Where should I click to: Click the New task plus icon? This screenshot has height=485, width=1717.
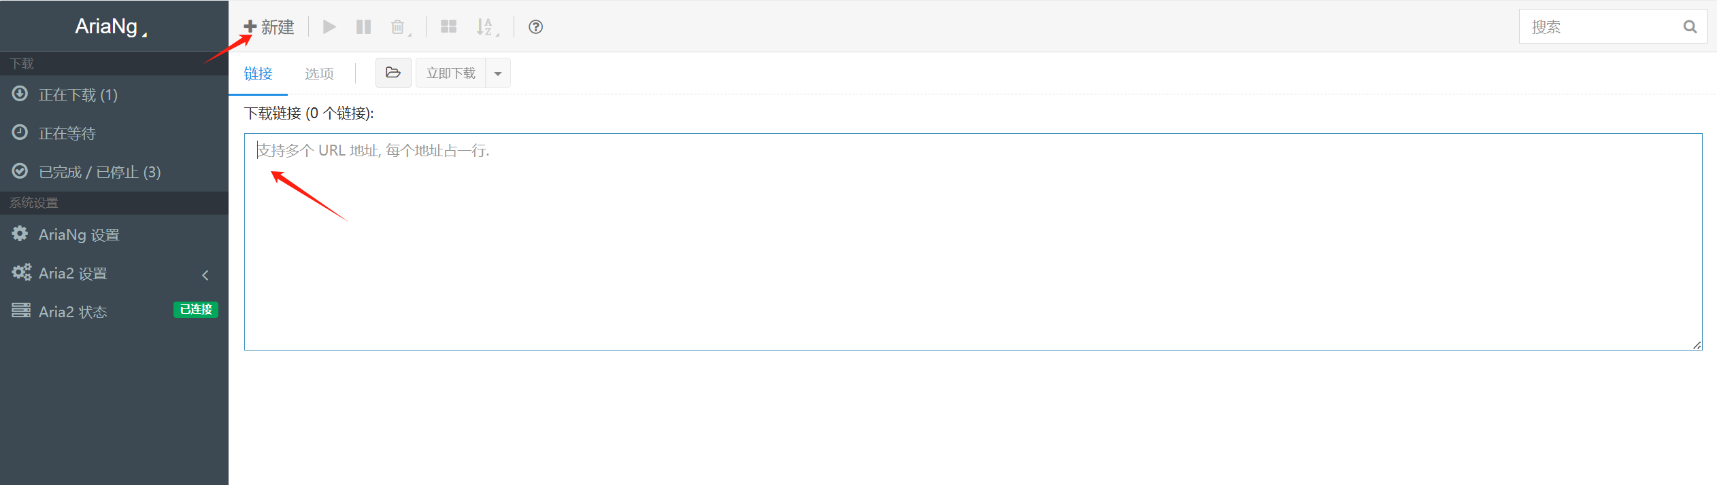[250, 26]
